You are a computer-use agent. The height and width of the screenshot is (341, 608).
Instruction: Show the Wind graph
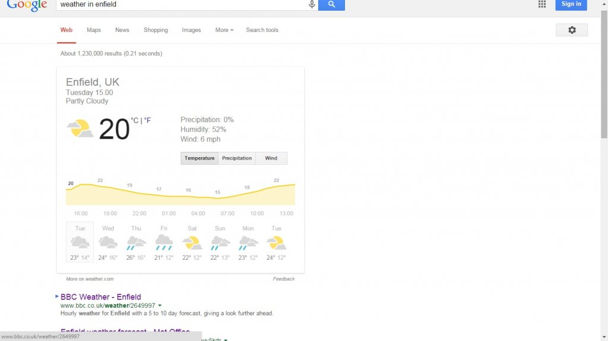[x=271, y=158]
